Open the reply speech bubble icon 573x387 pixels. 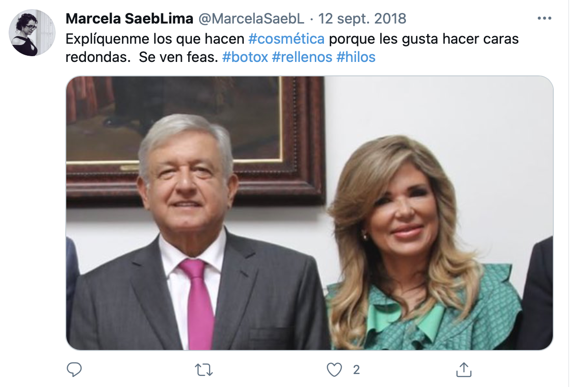pos(74,369)
